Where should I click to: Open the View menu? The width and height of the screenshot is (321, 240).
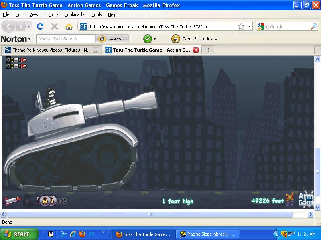[x=34, y=14]
